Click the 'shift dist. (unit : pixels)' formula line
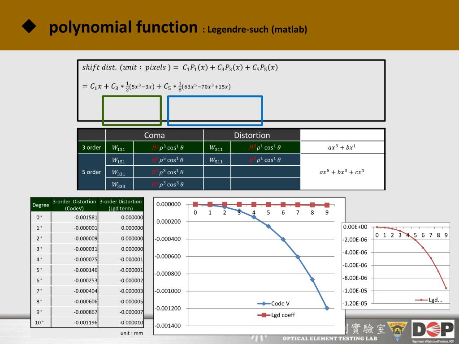The height and width of the screenshot is (344, 459). click(180, 68)
